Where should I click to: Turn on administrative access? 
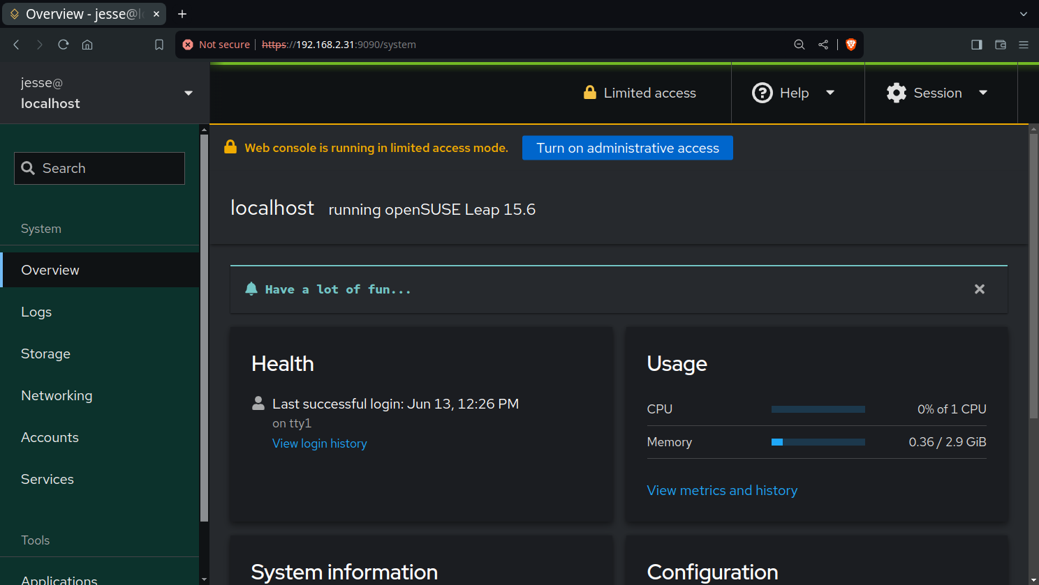pos(628,148)
